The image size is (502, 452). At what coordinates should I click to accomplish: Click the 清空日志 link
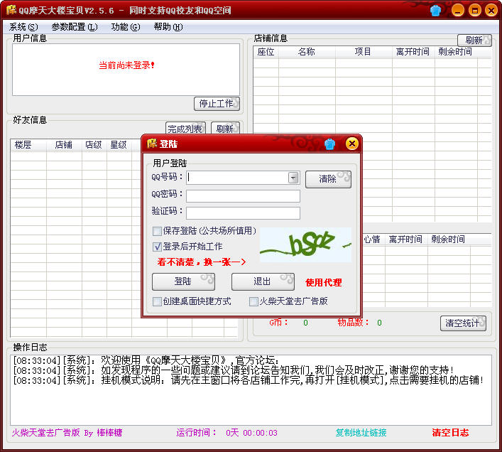point(450,433)
